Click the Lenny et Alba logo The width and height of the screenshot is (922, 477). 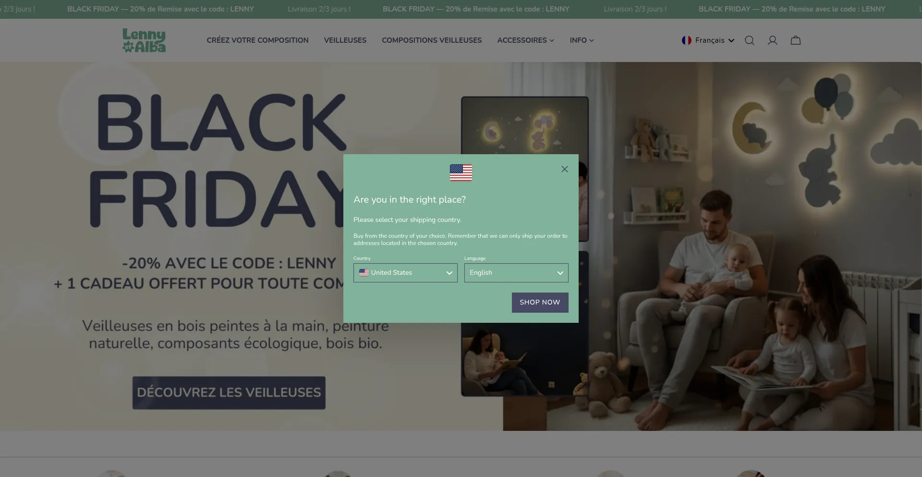point(144,40)
